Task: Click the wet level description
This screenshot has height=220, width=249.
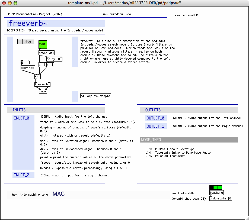Action: tap(87, 143)
